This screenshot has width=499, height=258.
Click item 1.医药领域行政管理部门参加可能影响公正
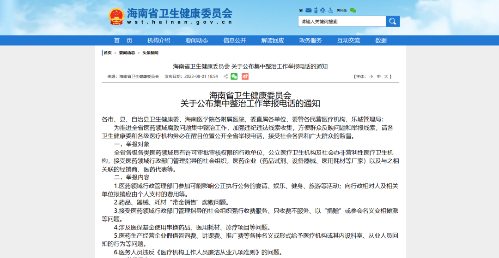coord(250,190)
